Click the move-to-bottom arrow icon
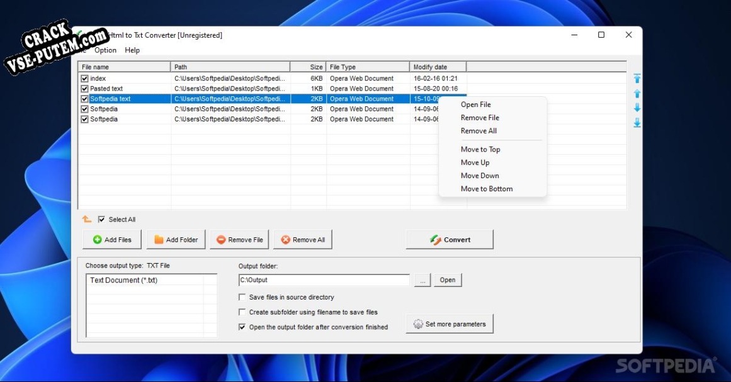 [x=637, y=123]
